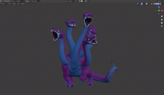This screenshot has height=95, width=164.
Task: Switch perspective/orthographic with grid icon
Action: click(162, 26)
